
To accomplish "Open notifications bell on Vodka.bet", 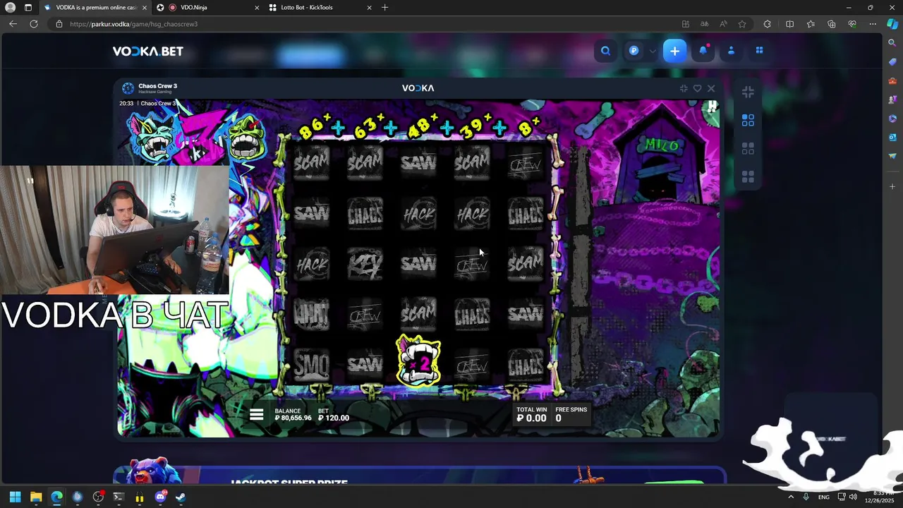I will coord(703,51).
